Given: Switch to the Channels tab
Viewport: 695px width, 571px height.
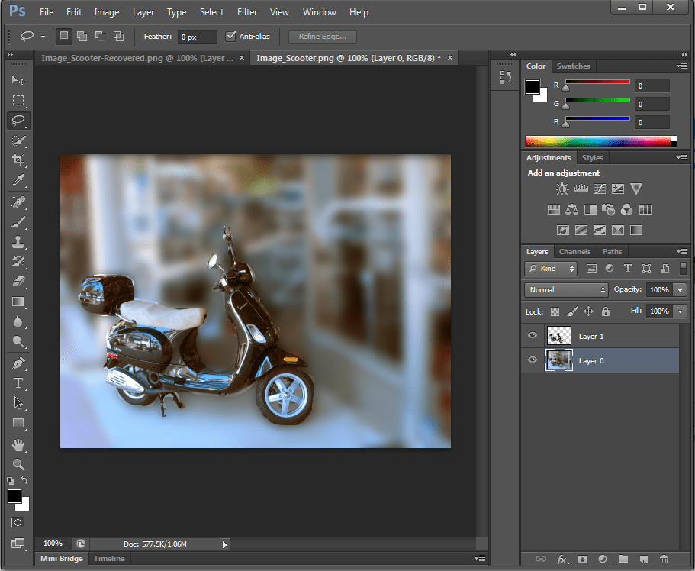Looking at the screenshot, I should pyautogui.click(x=574, y=252).
